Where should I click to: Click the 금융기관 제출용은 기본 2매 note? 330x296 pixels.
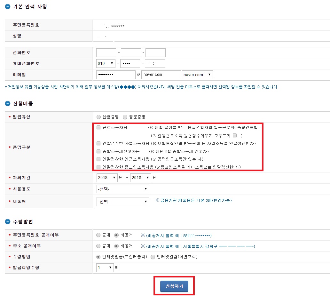[194, 200]
